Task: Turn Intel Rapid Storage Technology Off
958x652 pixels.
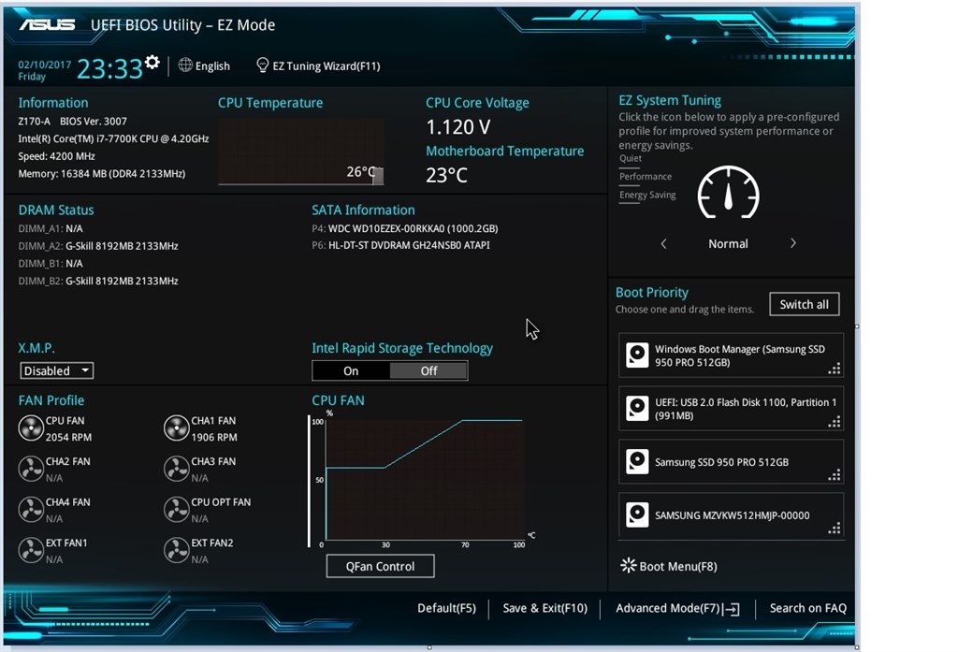Action: click(428, 371)
